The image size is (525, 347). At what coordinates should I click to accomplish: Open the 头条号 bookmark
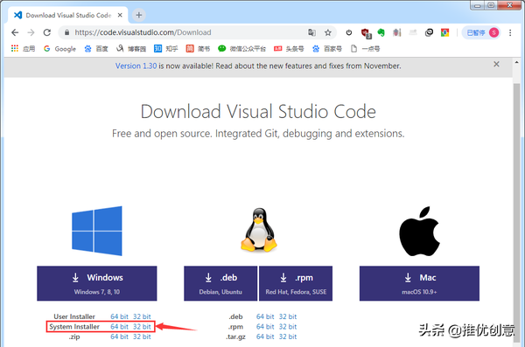click(289, 49)
